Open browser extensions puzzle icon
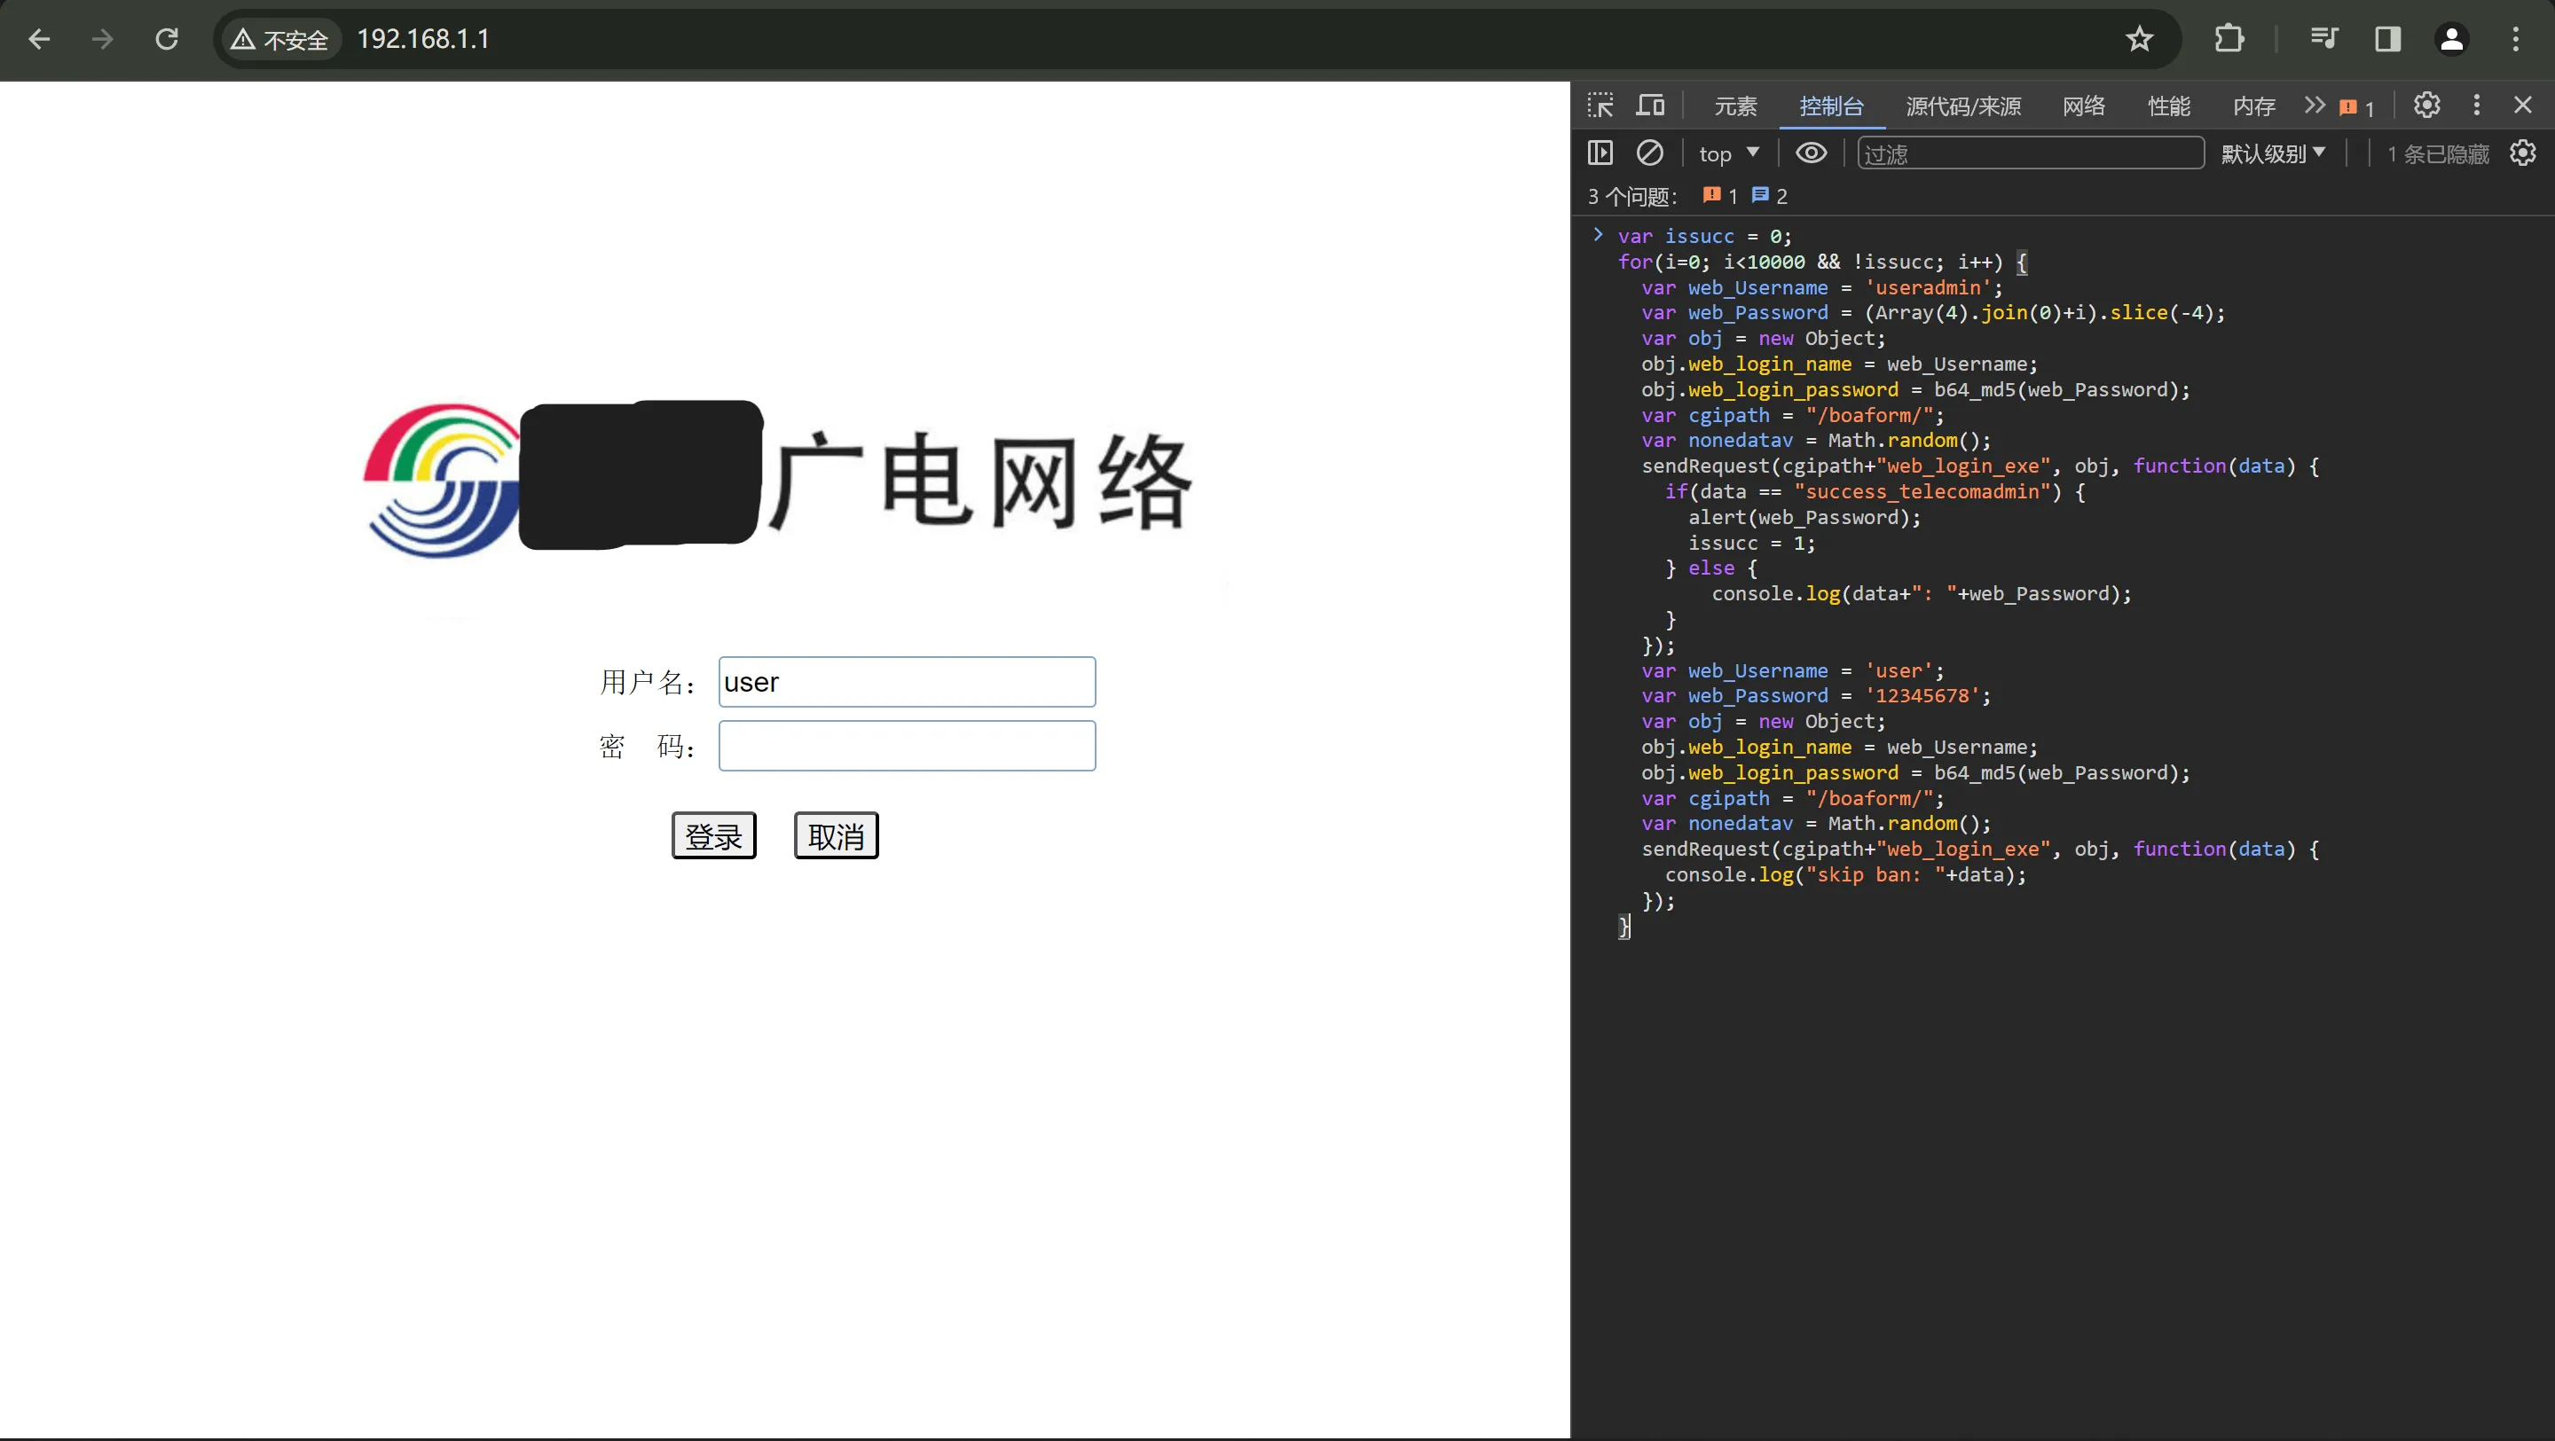Screen dimensions: 2555x1441 2229,39
